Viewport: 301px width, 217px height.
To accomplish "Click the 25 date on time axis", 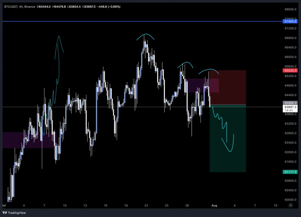I will 167,205.
